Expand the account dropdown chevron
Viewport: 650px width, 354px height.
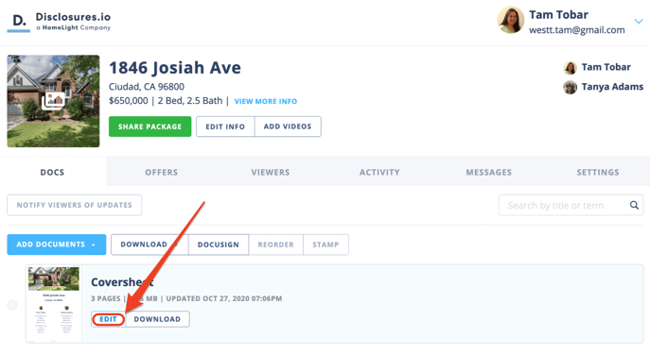coord(639,21)
